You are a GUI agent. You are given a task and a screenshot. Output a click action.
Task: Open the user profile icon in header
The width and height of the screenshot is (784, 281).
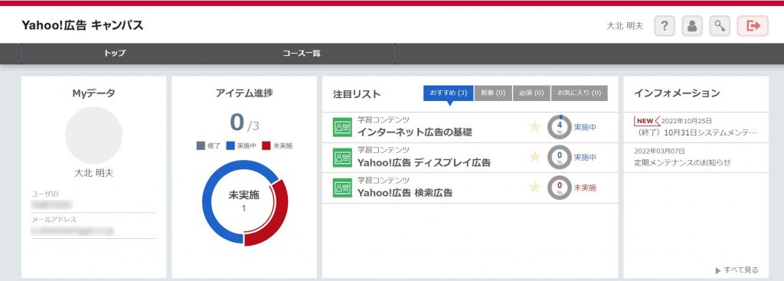[x=692, y=26]
